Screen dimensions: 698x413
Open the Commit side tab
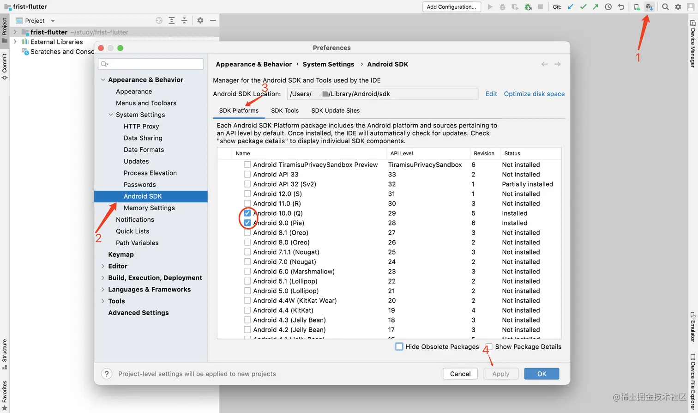pos(5,67)
